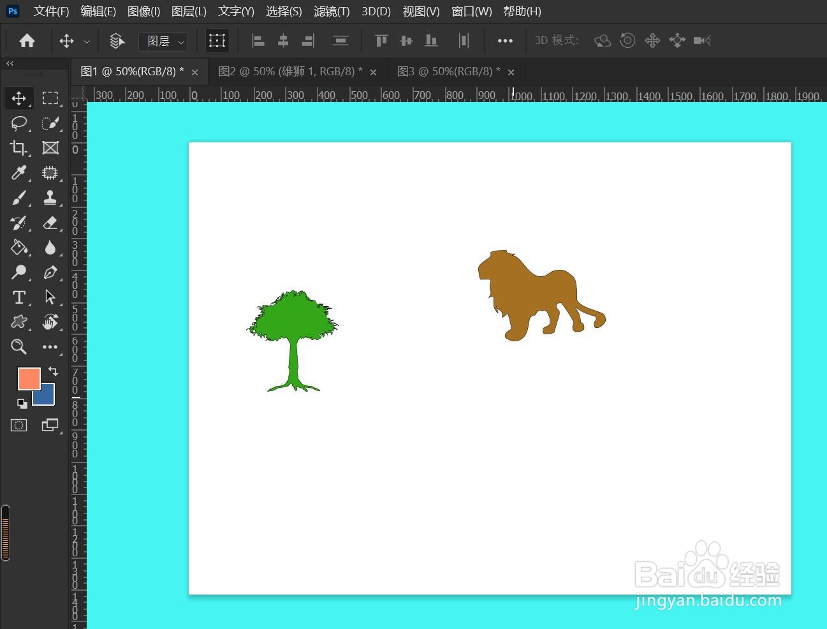Open the 窗口(W) menu
The width and height of the screenshot is (827, 629).
click(472, 11)
